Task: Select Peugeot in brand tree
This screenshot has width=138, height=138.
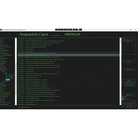Action: 4,85
